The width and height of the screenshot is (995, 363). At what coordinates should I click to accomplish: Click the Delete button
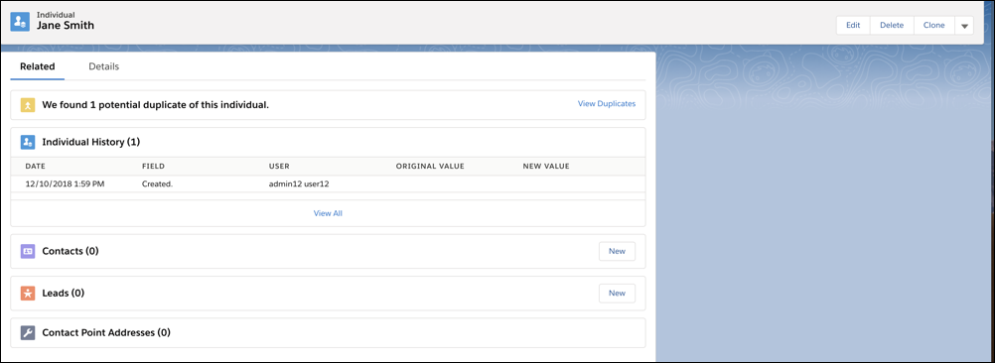click(892, 26)
